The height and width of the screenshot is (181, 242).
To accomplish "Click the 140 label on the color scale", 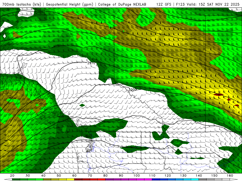I will tap(199, 176).
